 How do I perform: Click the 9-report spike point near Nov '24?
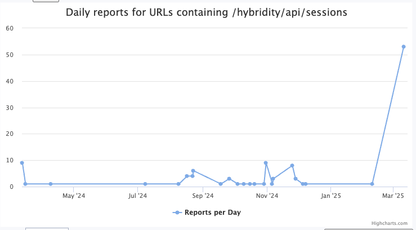pos(266,163)
